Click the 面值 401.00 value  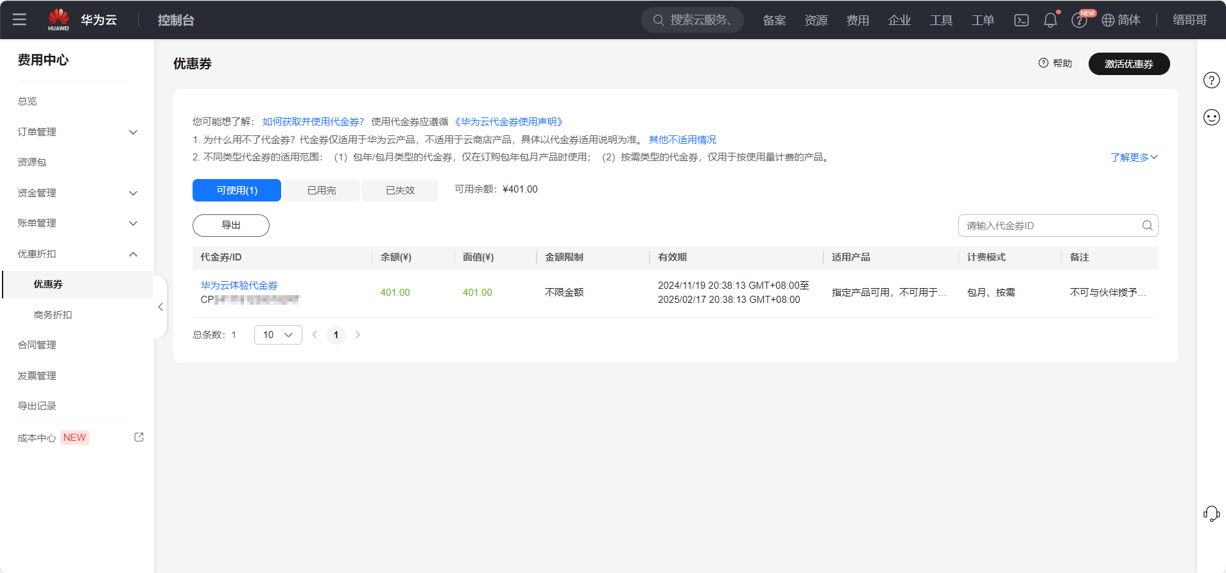tap(477, 292)
